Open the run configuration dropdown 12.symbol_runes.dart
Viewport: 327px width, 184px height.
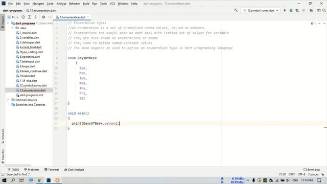[x=261, y=10]
